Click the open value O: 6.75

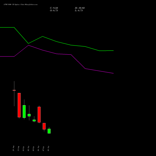[x=54, y=11]
